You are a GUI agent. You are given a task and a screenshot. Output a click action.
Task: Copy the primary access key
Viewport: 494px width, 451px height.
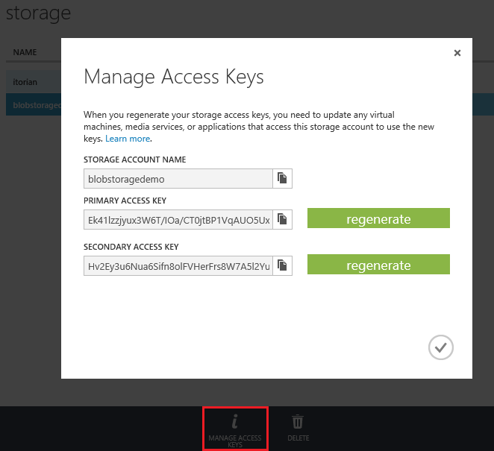coord(283,219)
